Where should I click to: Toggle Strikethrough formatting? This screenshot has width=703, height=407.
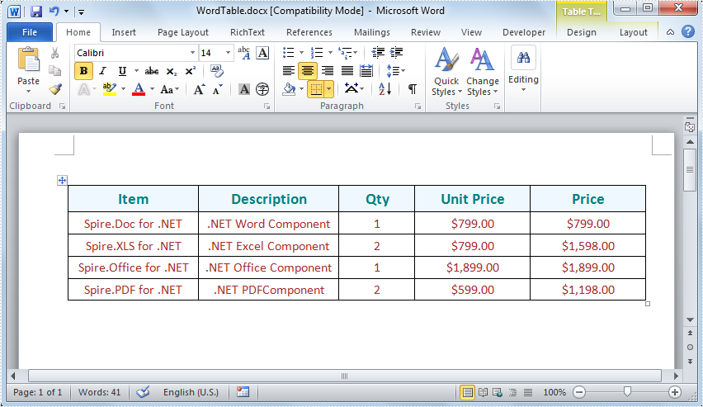pyautogui.click(x=152, y=71)
